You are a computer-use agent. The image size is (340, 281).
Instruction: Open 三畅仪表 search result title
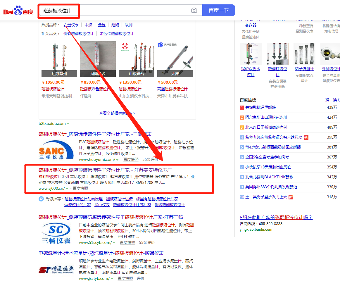pyautogui.click(x=95, y=134)
